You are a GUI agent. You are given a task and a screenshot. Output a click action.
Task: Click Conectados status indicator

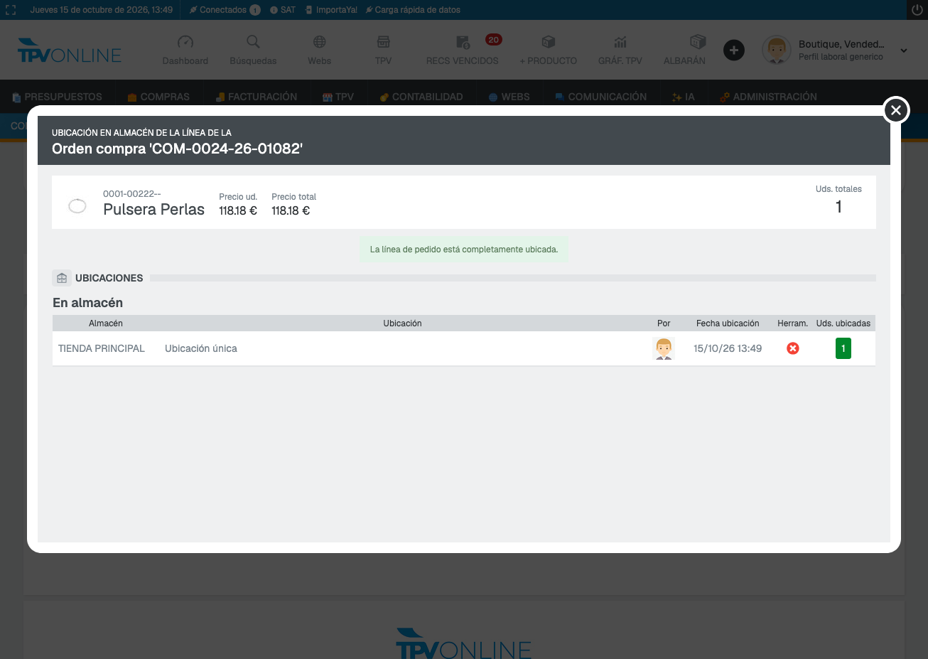225,10
